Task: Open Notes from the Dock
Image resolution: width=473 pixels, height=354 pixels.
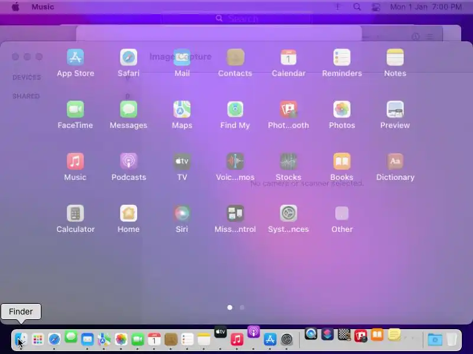Action: pyautogui.click(x=204, y=340)
